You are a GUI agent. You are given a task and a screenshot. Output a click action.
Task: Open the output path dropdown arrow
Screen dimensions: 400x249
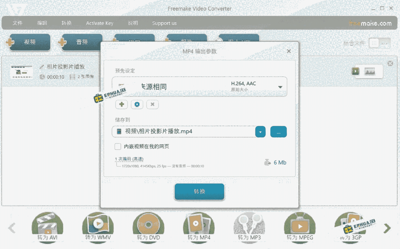coord(260,131)
